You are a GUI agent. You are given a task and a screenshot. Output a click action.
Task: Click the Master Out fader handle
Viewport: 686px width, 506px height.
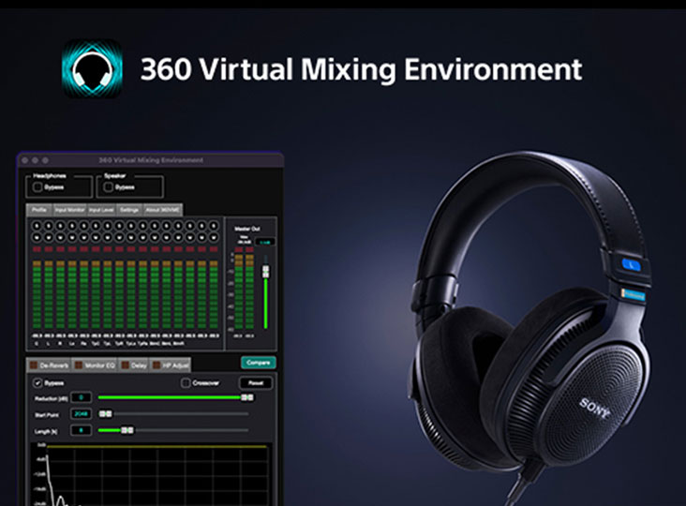point(265,272)
